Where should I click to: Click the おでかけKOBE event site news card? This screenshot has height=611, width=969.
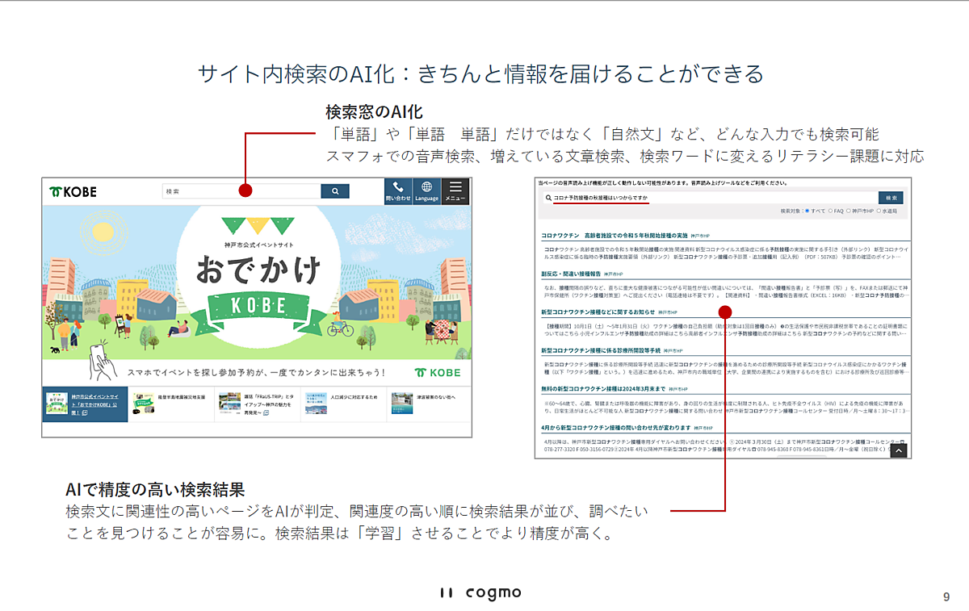click(x=86, y=404)
